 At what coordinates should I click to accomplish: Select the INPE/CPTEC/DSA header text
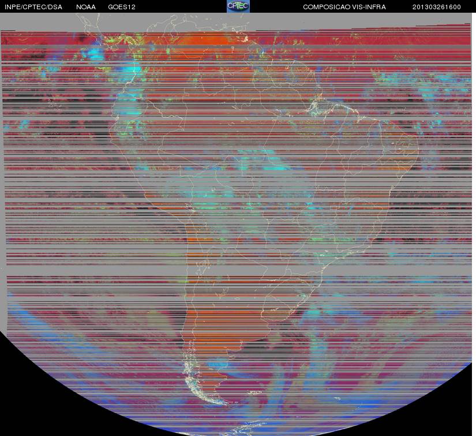click(33, 7)
